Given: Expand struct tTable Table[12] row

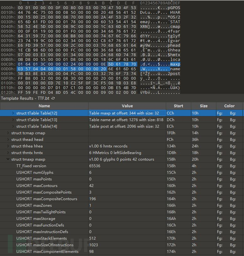Looking at the screenshot, I should tap(13, 113).
